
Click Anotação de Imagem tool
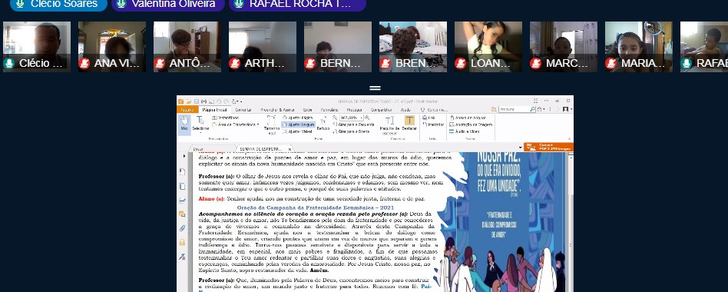pos(470,124)
